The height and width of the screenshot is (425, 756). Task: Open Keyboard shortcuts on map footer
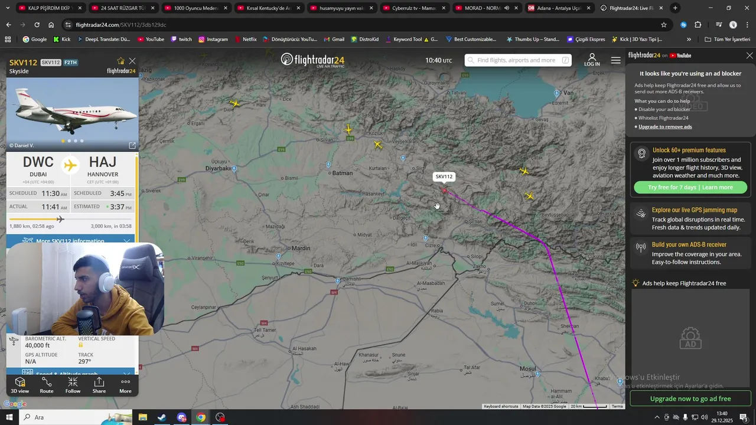click(x=501, y=406)
